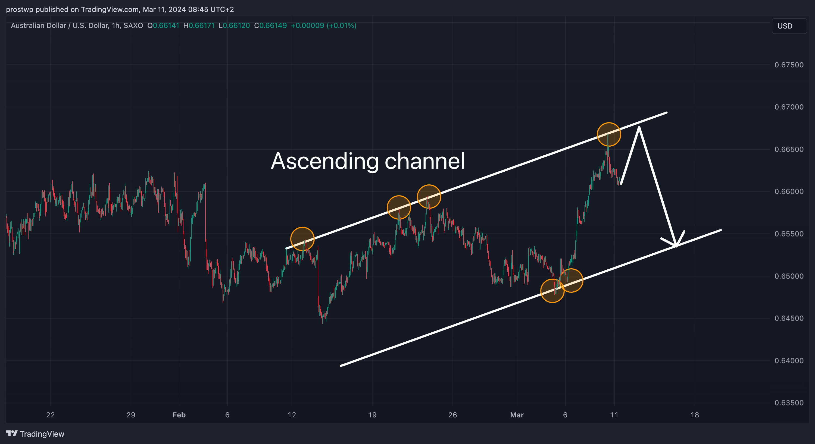
Task: Click the close value C0.66149
Action: pyautogui.click(x=270, y=26)
